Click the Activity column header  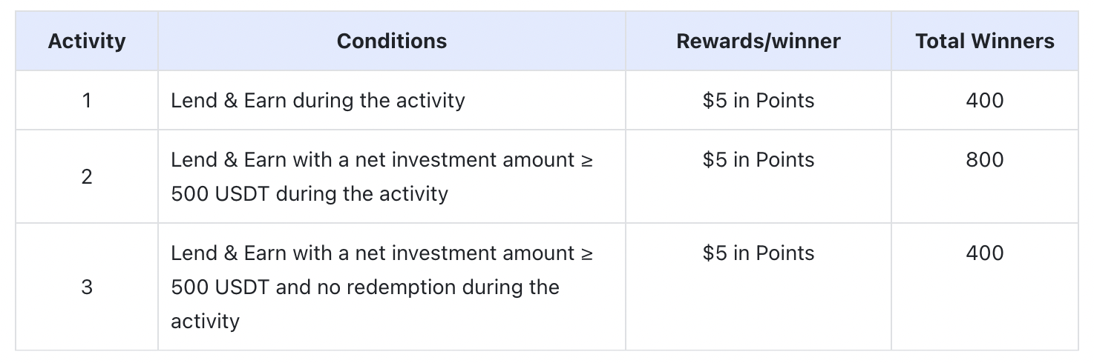point(87,41)
